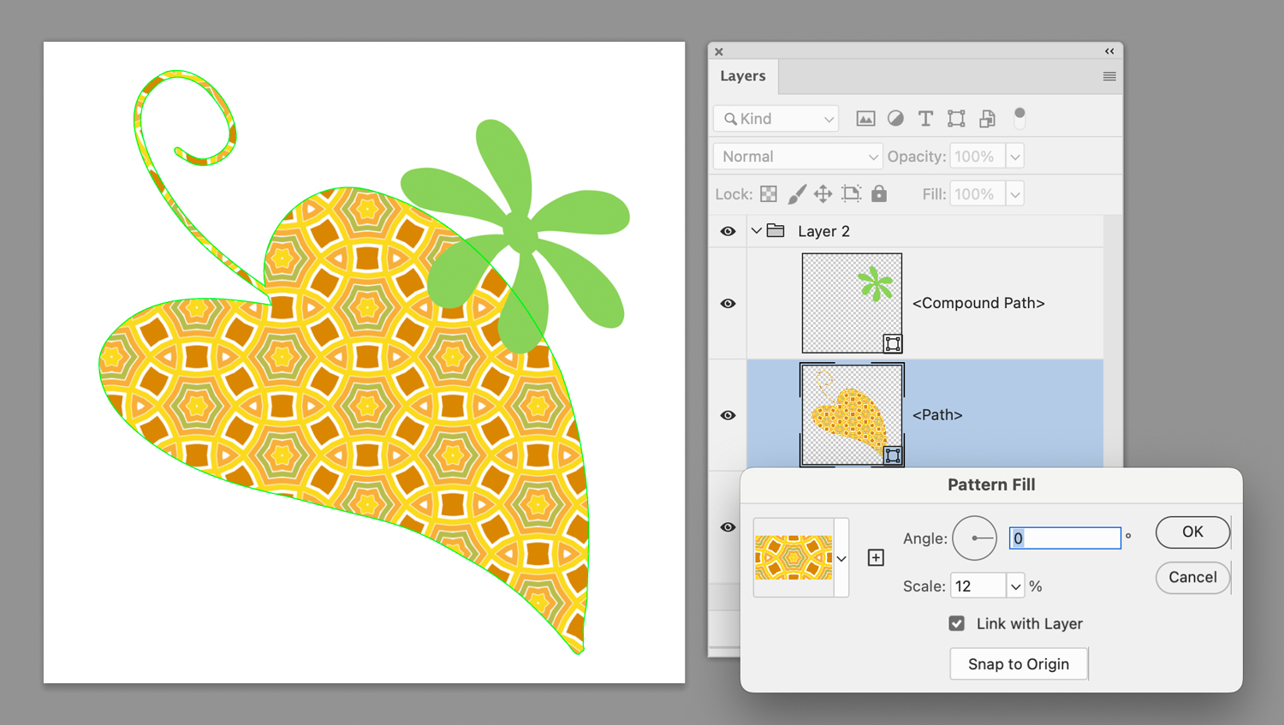Create new pattern preset with plus button

click(876, 557)
